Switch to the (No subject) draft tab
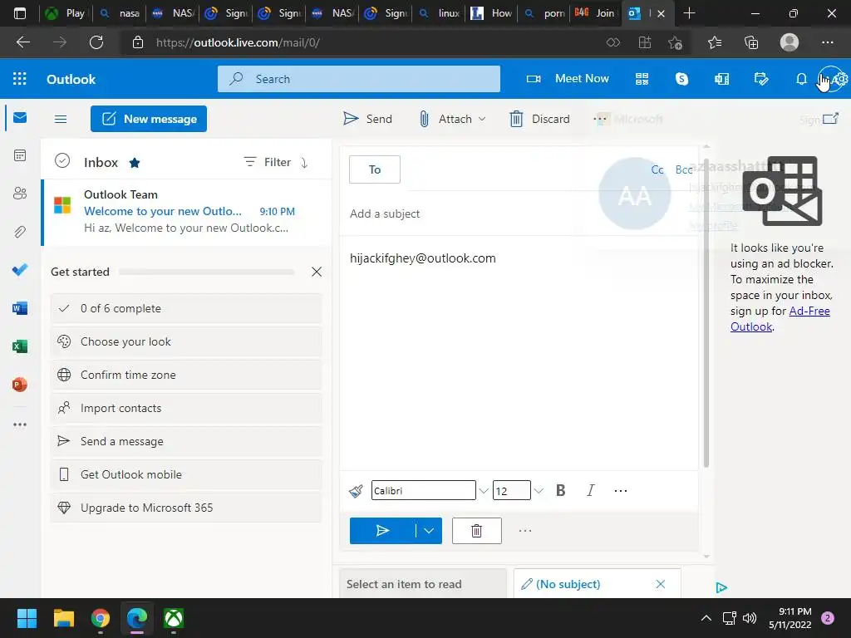Image resolution: width=851 pixels, height=638 pixels. pos(568,584)
